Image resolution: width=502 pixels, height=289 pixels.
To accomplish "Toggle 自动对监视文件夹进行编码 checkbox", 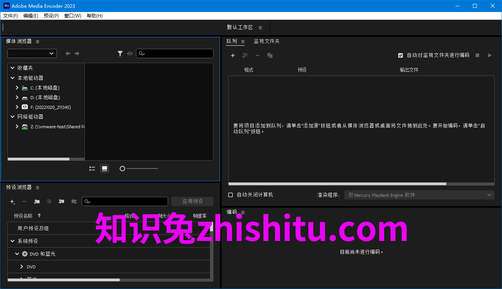I will pyautogui.click(x=401, y=55).
